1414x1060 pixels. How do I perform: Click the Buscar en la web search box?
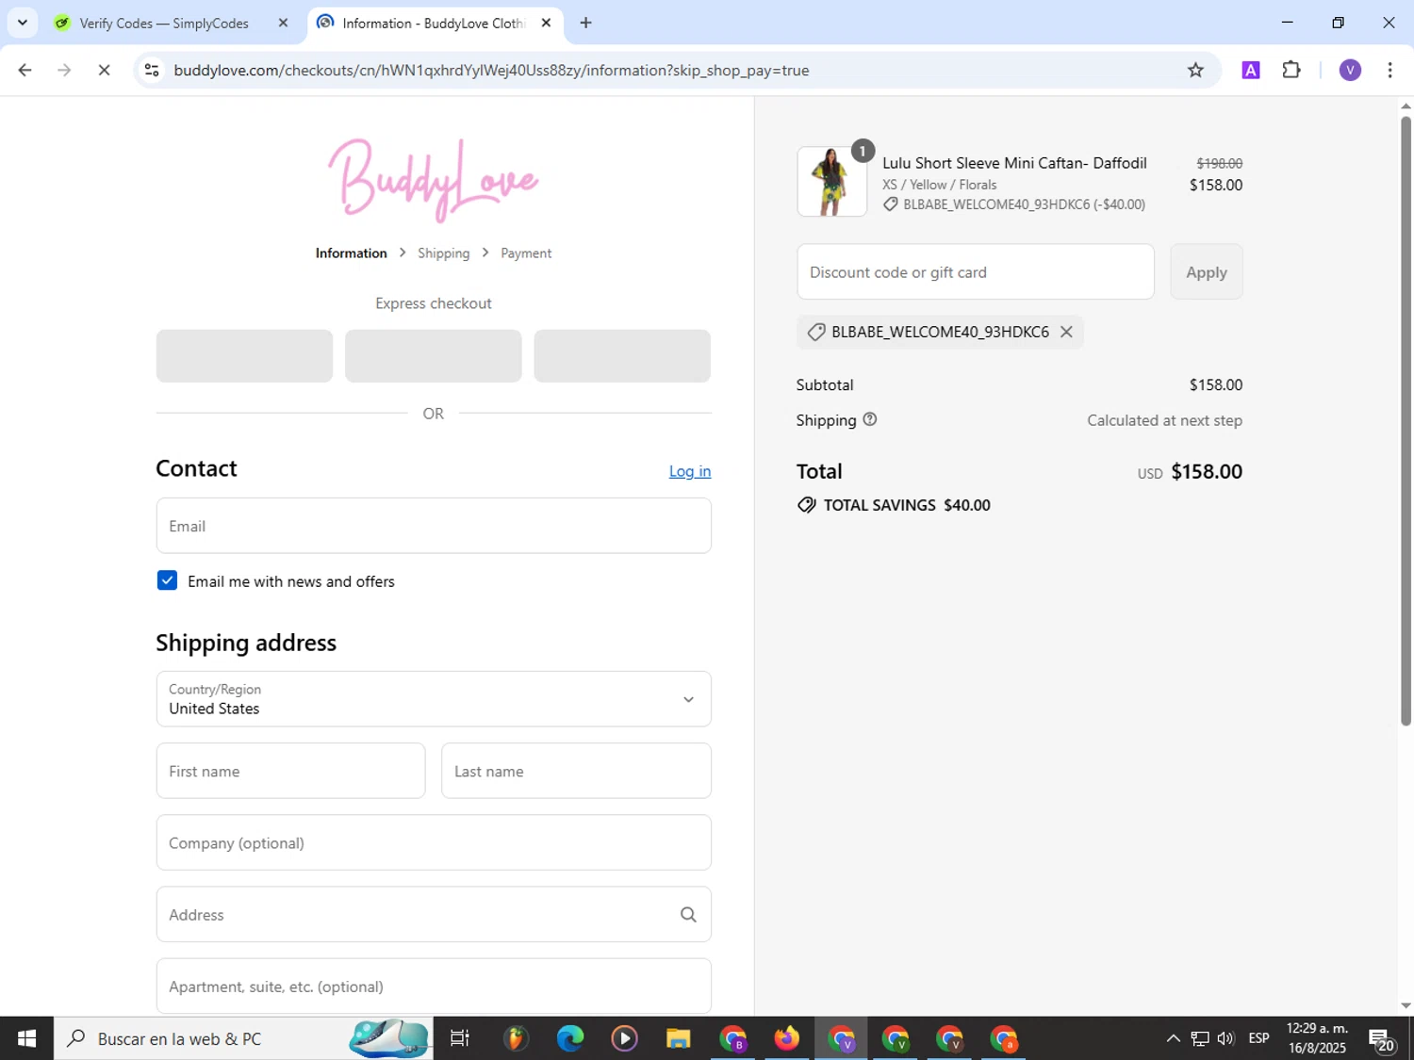[x=243, y=1038]
